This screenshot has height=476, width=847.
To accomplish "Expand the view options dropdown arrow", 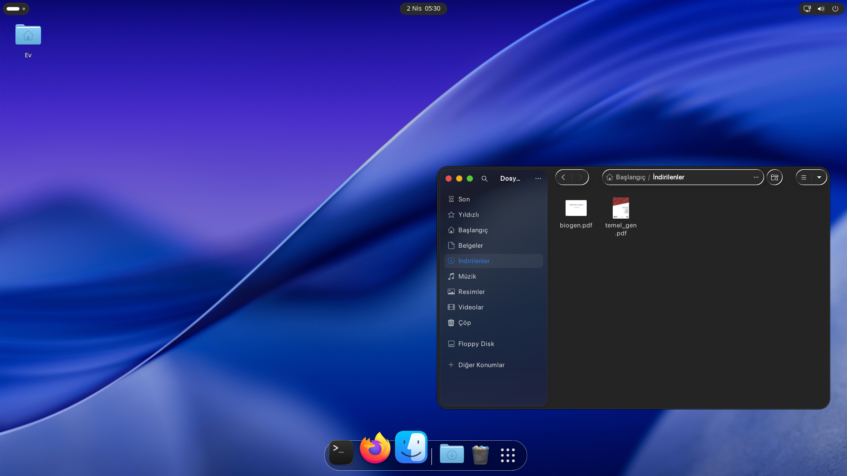I will click(819, 177).
